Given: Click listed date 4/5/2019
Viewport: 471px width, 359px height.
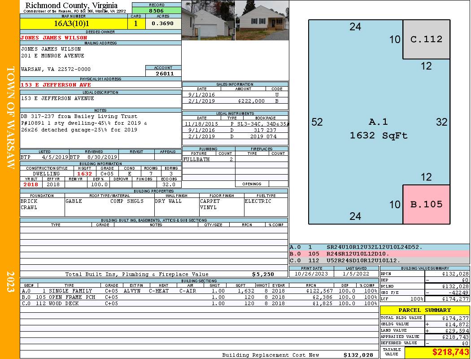Looking at the screenshot, I should [x=55, y=157].
